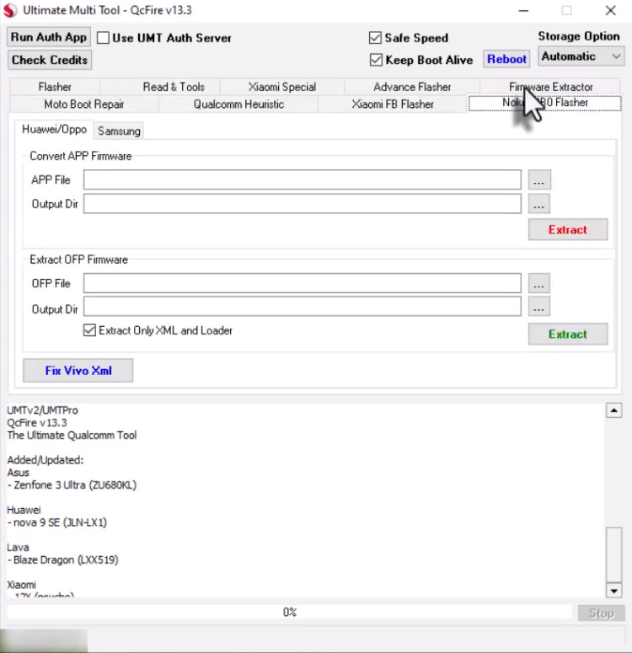Click 'Added/Updated:' log line
Screen dimensions: 632x653
coord(46,460)
